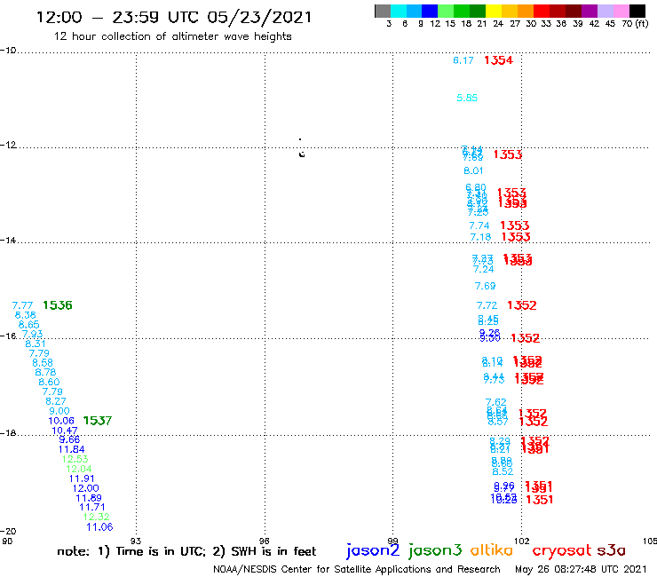Viewport: 657px width, 577px height.
Task: Click the gray swatch in the legend
Action: [383, 11]
